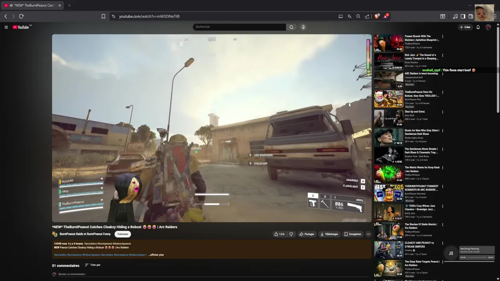Open Peanut Brawls With The Matriarc video thumbnail

389,43
